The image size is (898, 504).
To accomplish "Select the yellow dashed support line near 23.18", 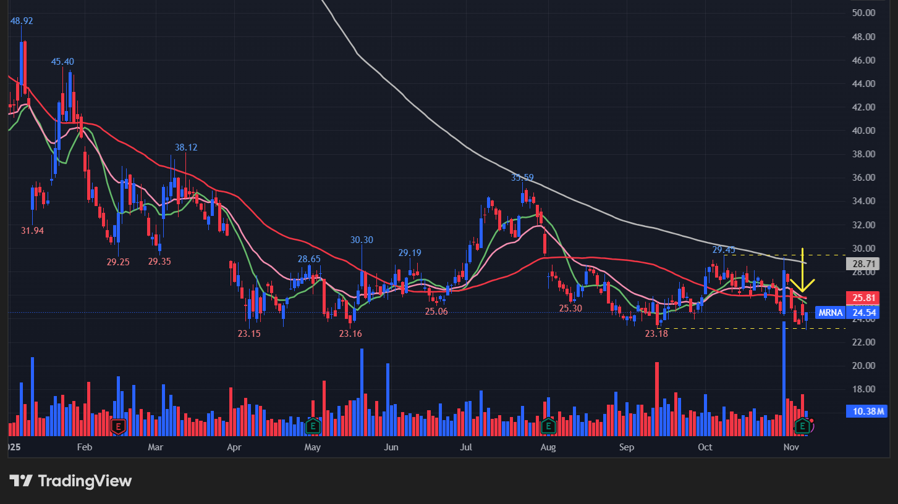I will tap(742, 328).
